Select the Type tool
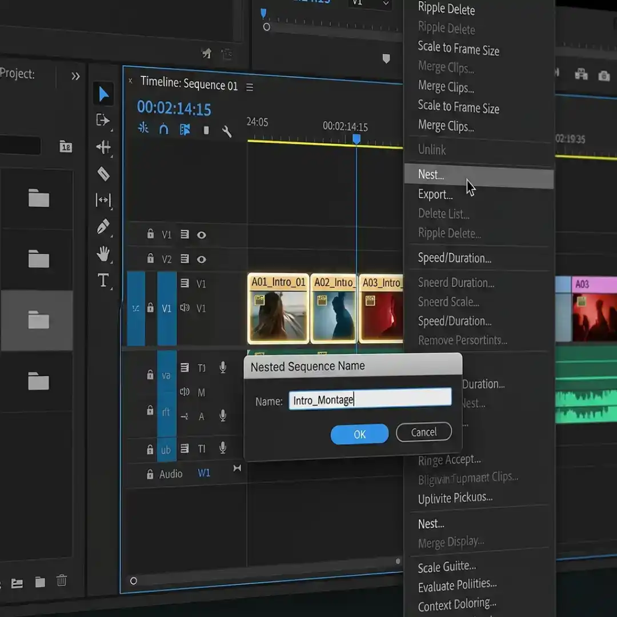The width and height of the screenshot is (617, 617). [x=103, y=281]
